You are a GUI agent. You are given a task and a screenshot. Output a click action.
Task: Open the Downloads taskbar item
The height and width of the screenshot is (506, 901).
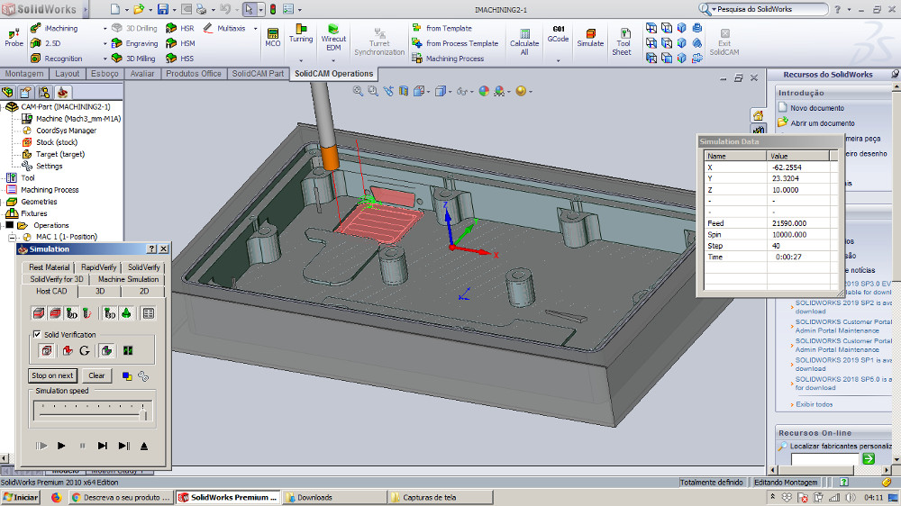[334, 497]
